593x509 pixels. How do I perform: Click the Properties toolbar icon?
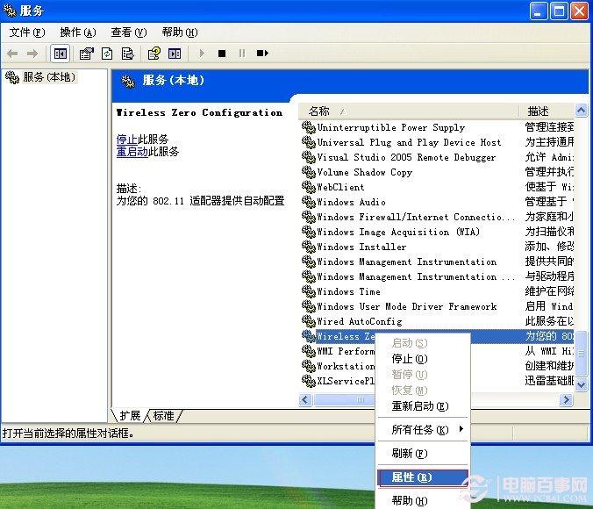(87, 54)
